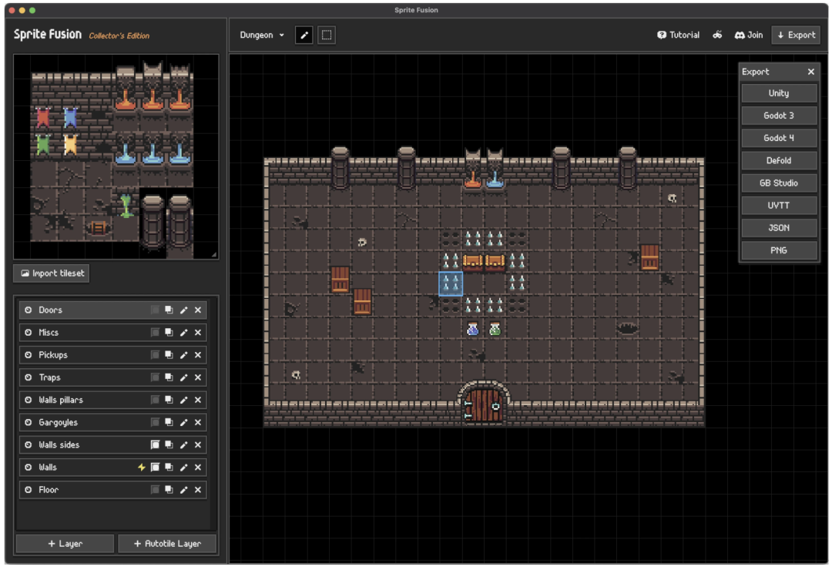832x570 pixels.
Task: Choose UVTT export option
Action: (x=778, y=206)
